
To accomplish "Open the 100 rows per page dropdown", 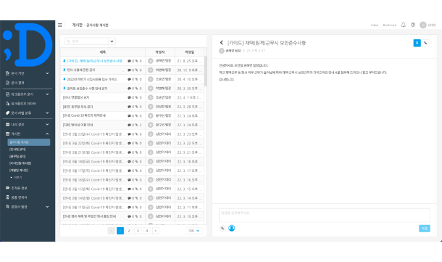I will (194, 231).
